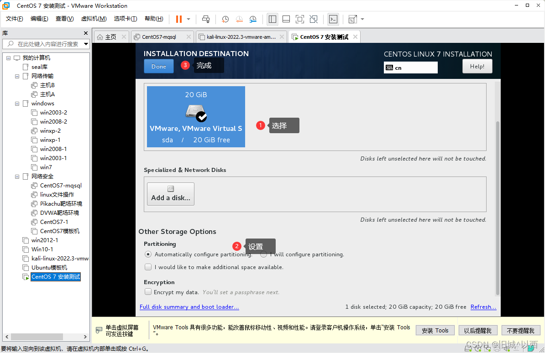
Task: Select I will configure partitioning radio
Action: click(264, 254)
